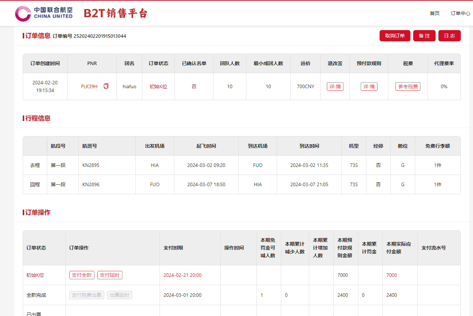
Task: Open the 日志 log button
Action: 449,36
